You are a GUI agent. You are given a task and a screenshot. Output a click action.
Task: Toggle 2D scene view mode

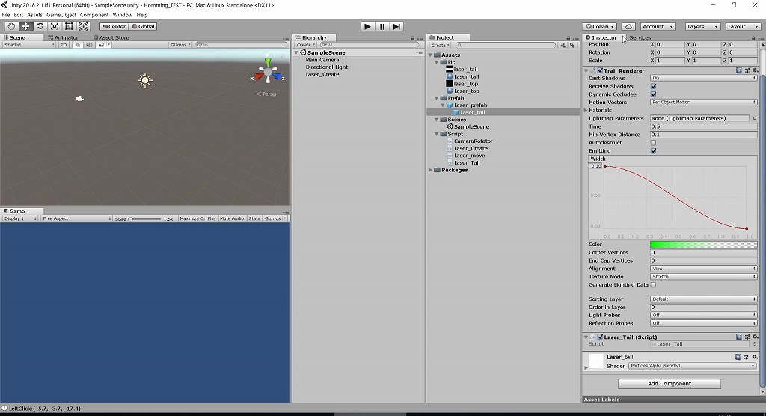click(64, 44)
